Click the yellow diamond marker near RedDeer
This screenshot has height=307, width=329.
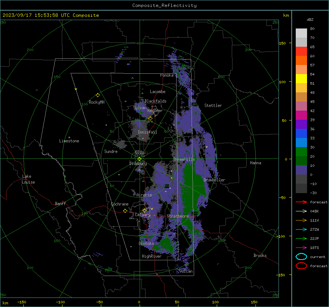tap(151, 119)
